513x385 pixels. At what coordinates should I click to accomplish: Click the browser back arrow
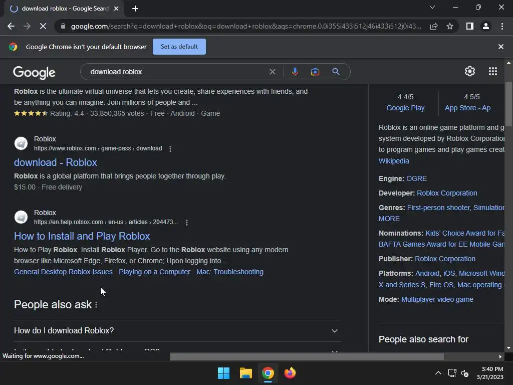[x=11, y=26]
